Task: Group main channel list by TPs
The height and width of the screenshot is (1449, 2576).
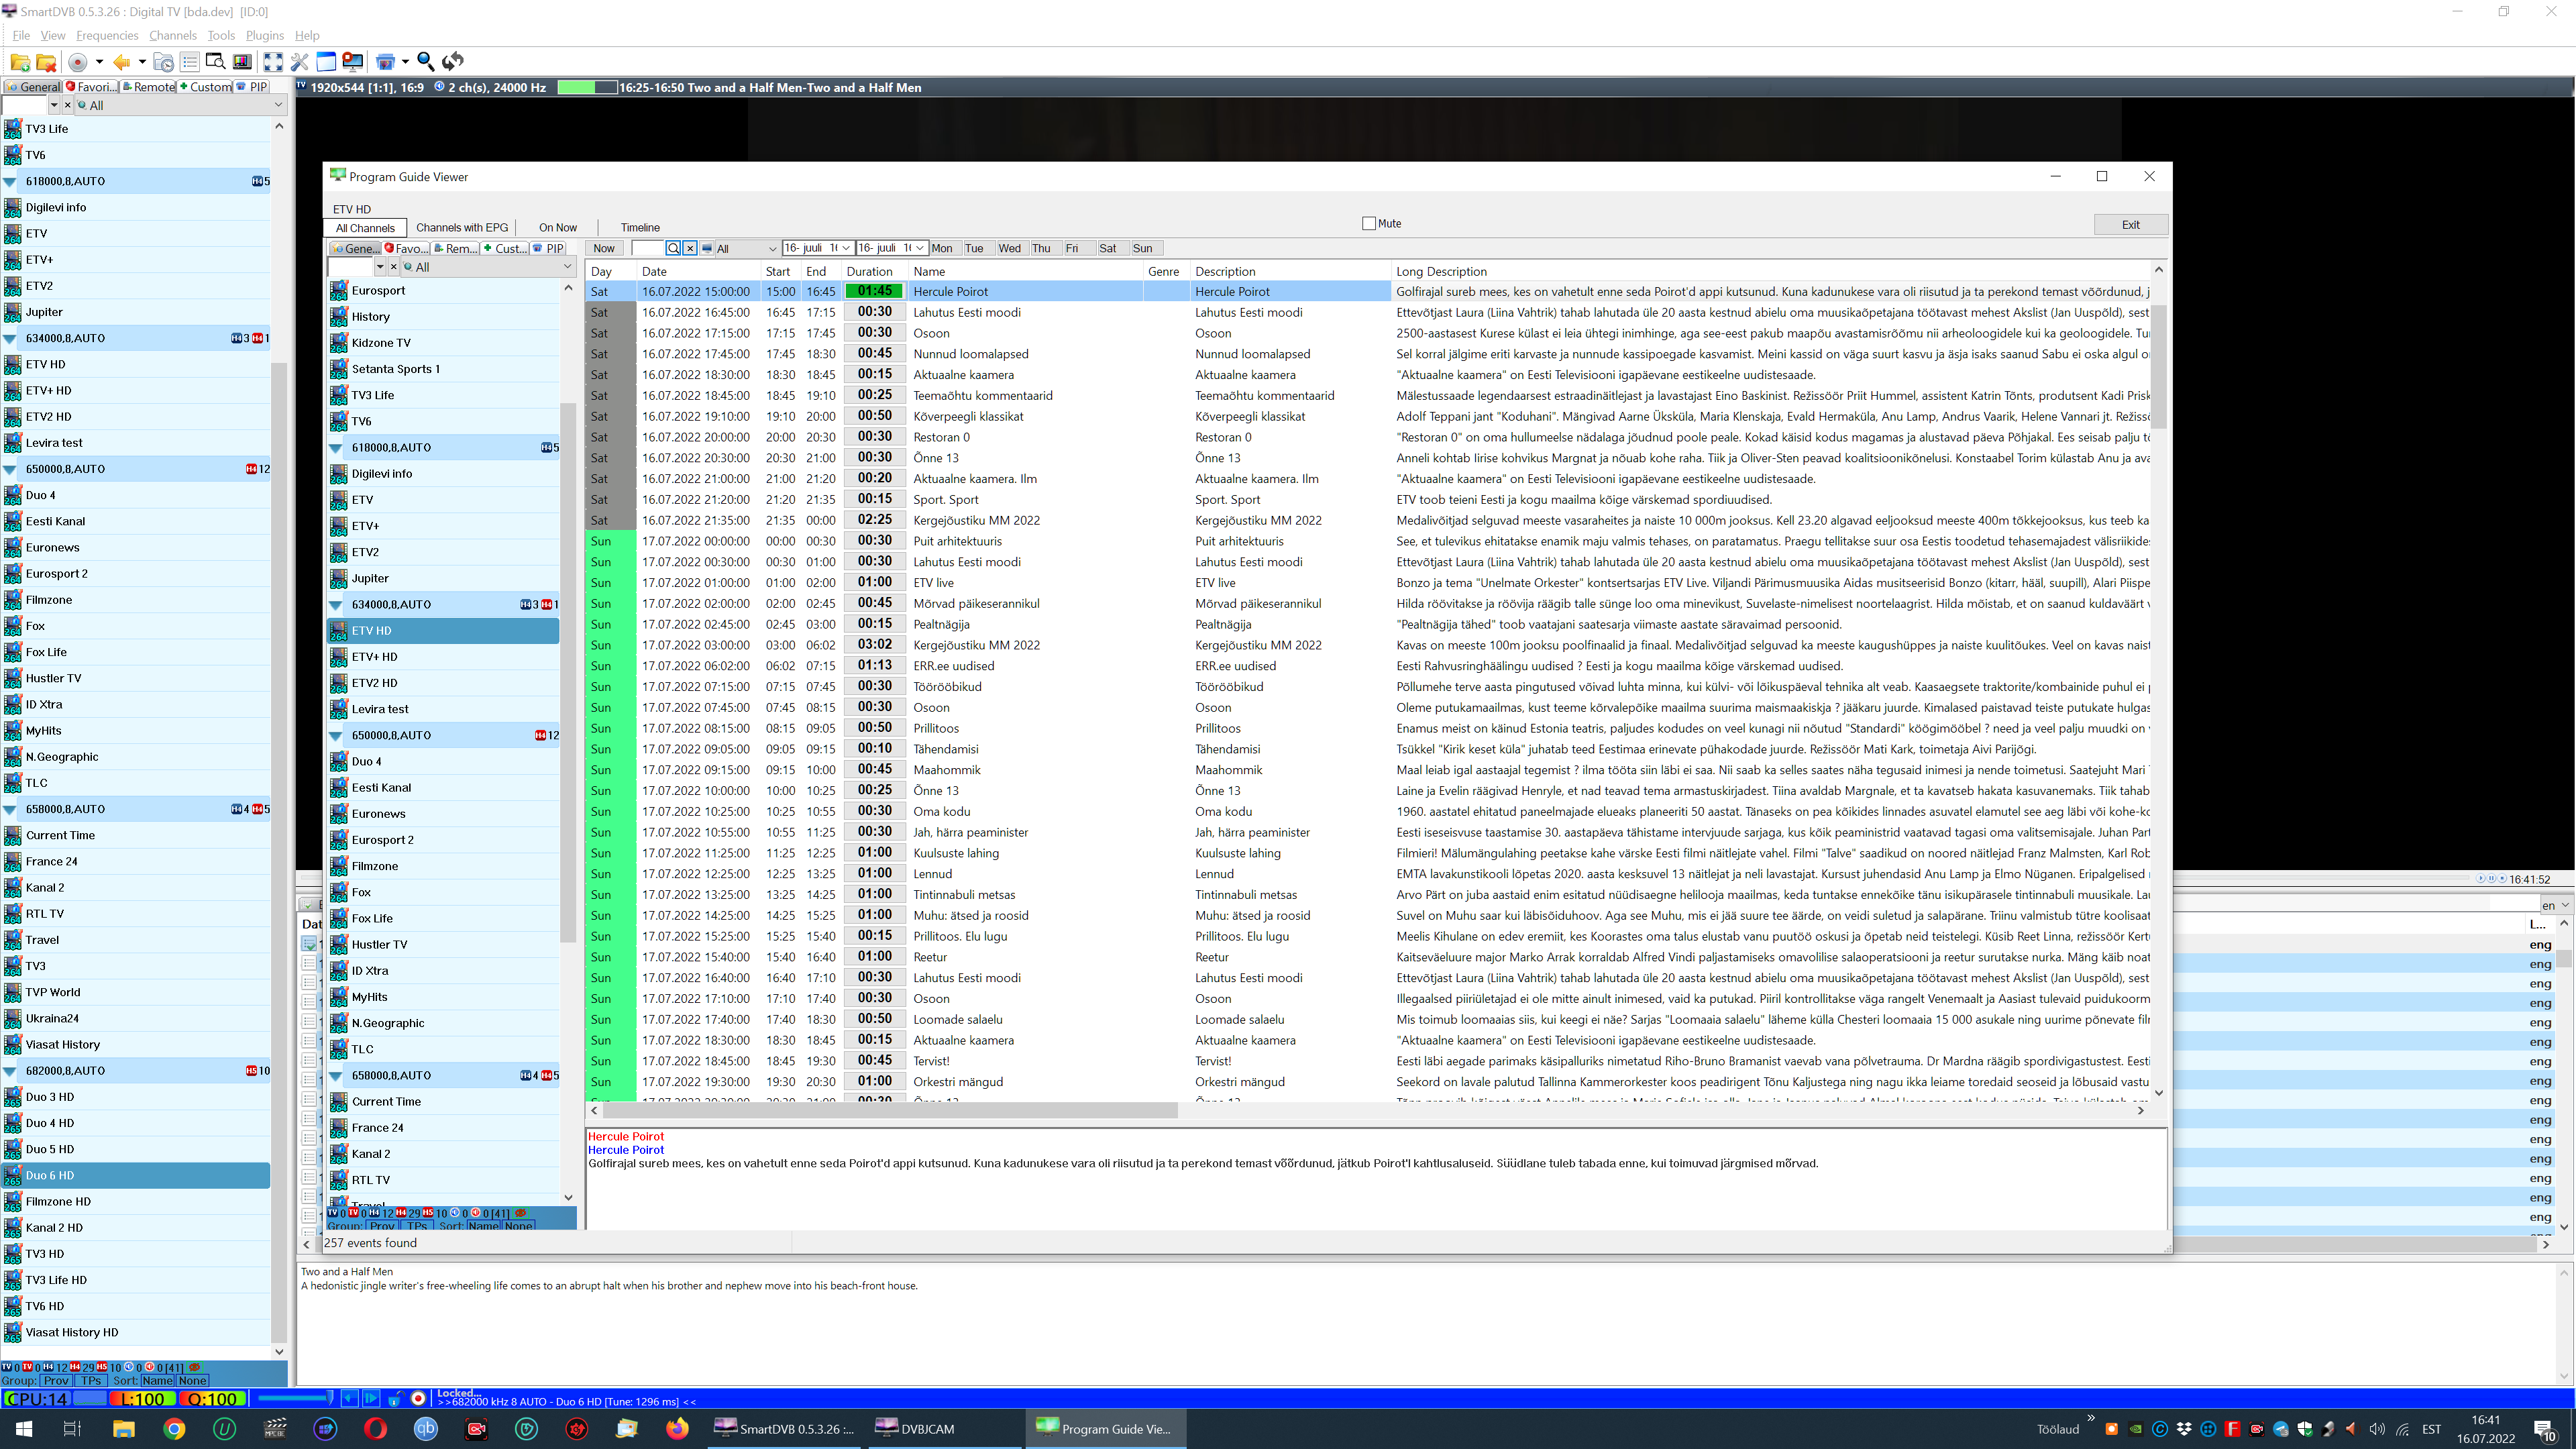Action: tap(92, 1380)
